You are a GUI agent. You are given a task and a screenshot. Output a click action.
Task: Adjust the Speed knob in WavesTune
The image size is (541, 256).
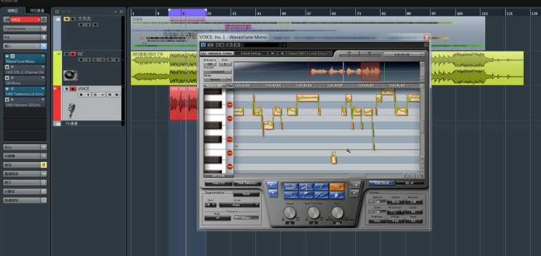[290, 213]
